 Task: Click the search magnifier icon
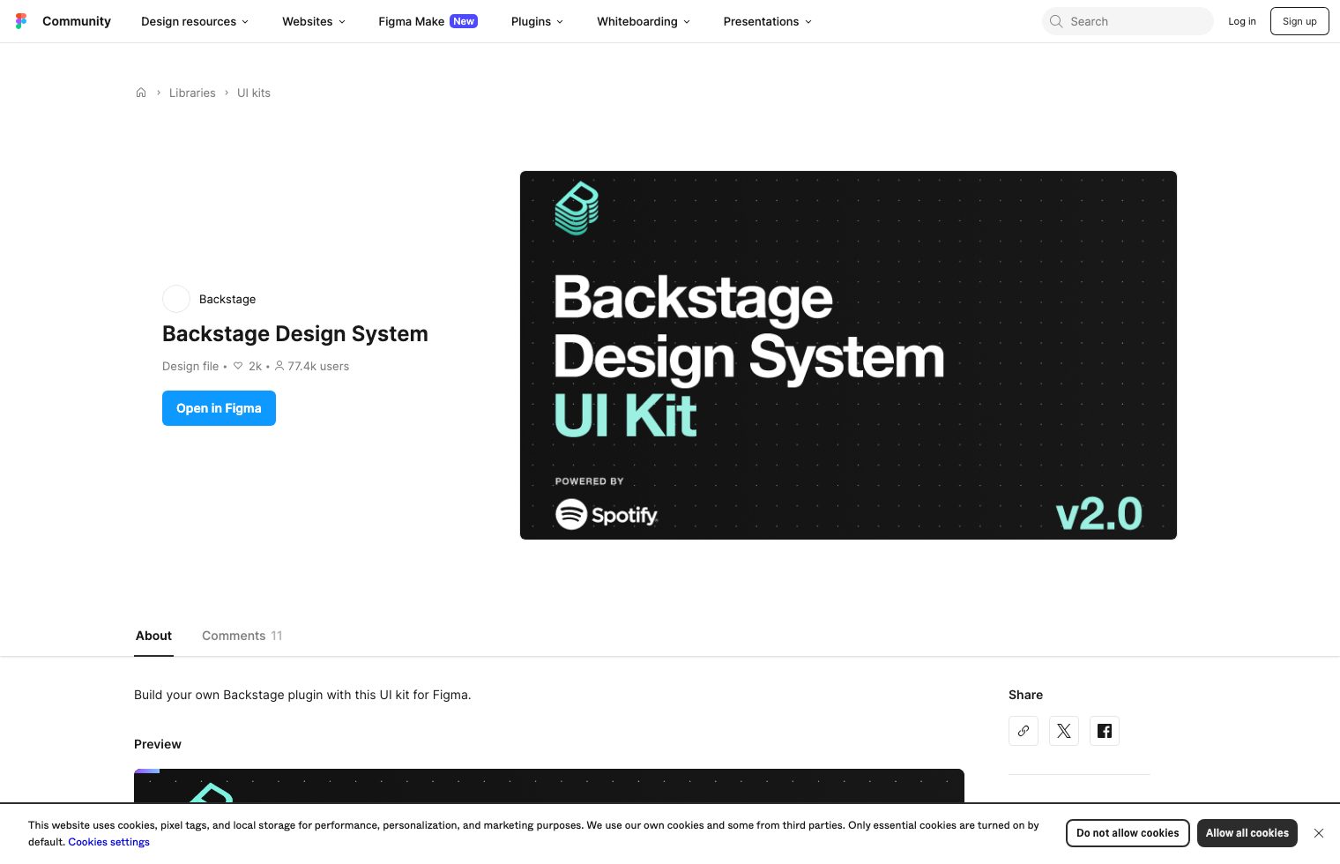[x=1056, y=21]
